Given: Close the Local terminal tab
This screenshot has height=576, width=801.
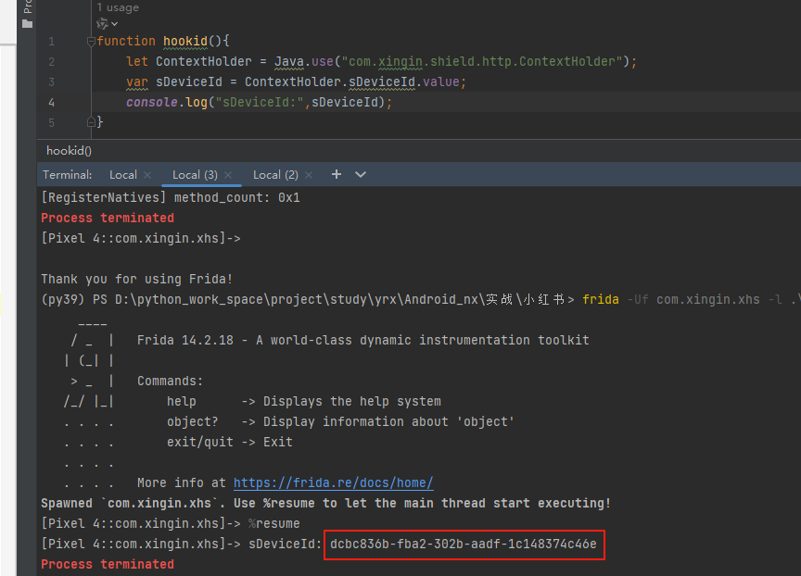Looking at the screenshot, I should 147,175.
